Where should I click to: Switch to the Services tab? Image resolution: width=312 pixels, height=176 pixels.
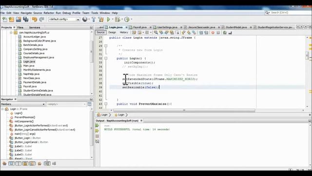coord(35,27)
